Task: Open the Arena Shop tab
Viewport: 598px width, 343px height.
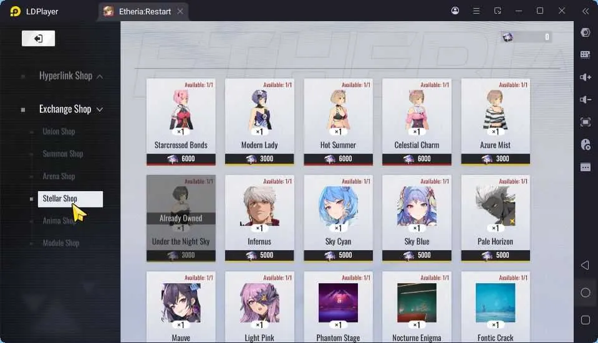Action: [59, 176]
